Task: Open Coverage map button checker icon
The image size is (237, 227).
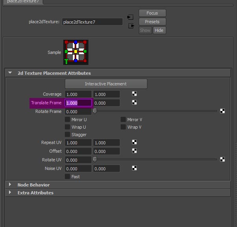Action: coord(134,94)
